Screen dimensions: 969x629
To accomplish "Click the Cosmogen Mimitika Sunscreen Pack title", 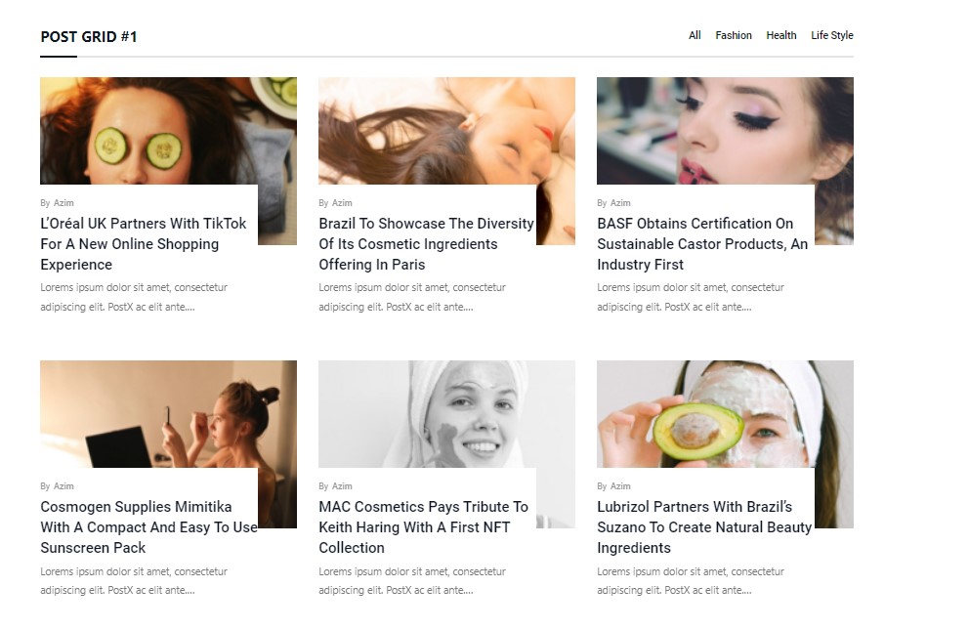I will [148, 527].
